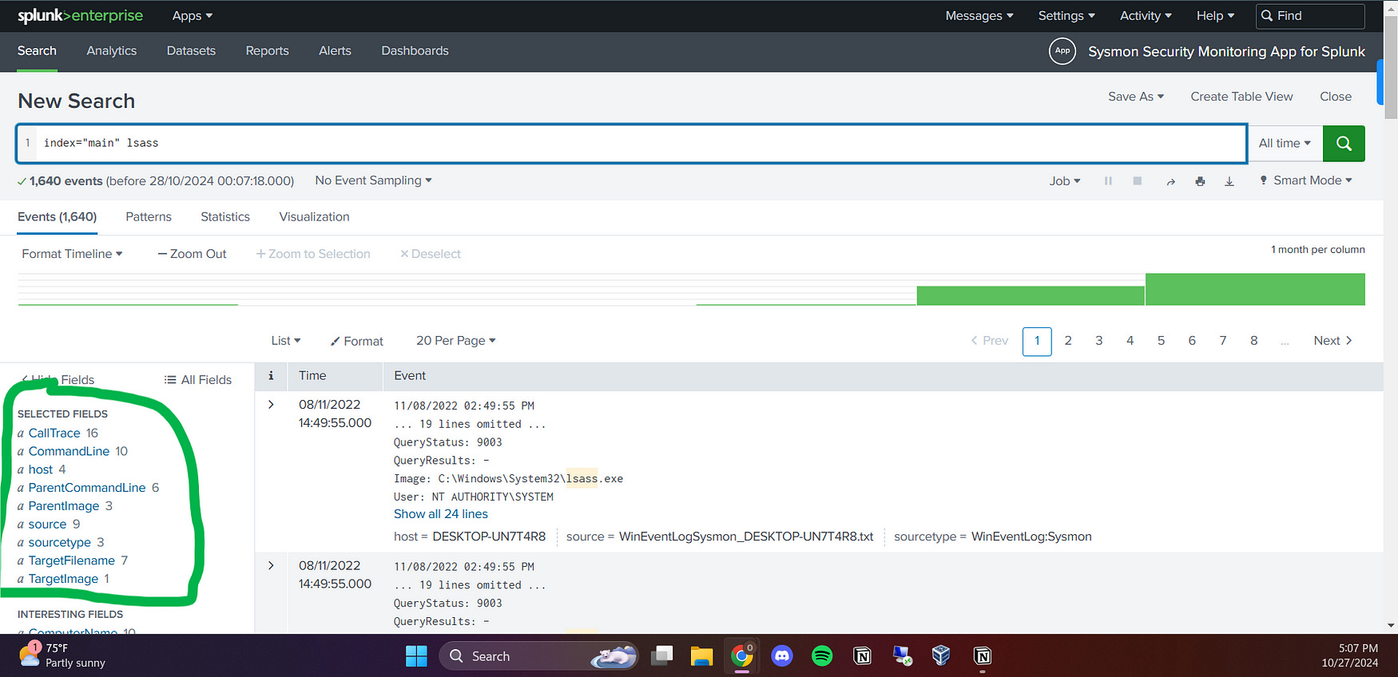Open Reports in the navigation bar
The image size is (1398, 677).
point(267,51)
